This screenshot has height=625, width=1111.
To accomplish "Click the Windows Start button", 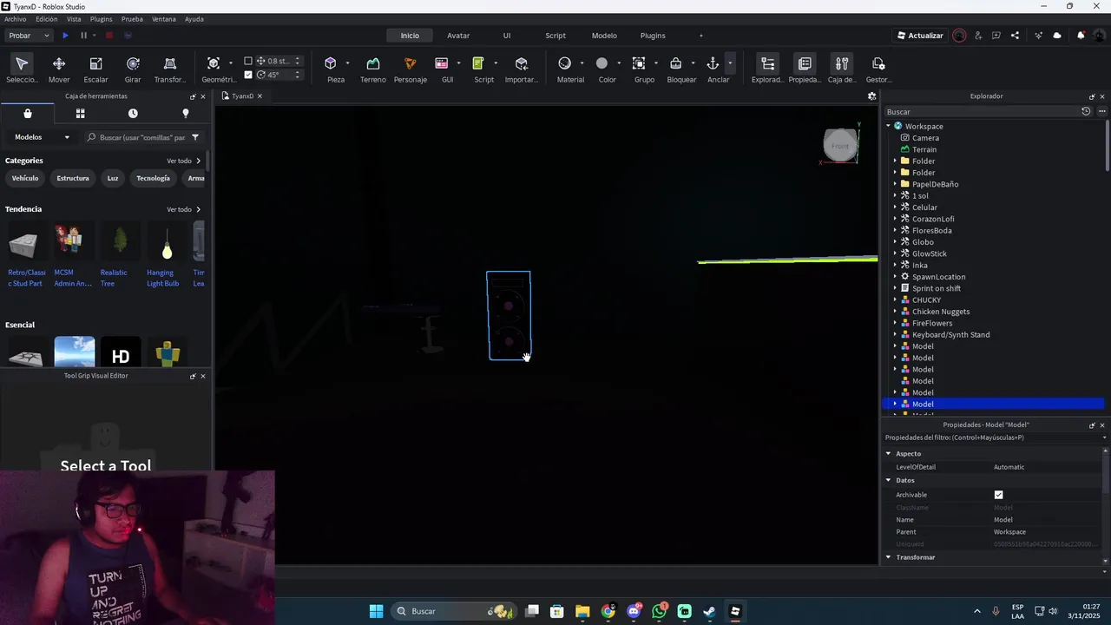I will (x=376, y=611).
